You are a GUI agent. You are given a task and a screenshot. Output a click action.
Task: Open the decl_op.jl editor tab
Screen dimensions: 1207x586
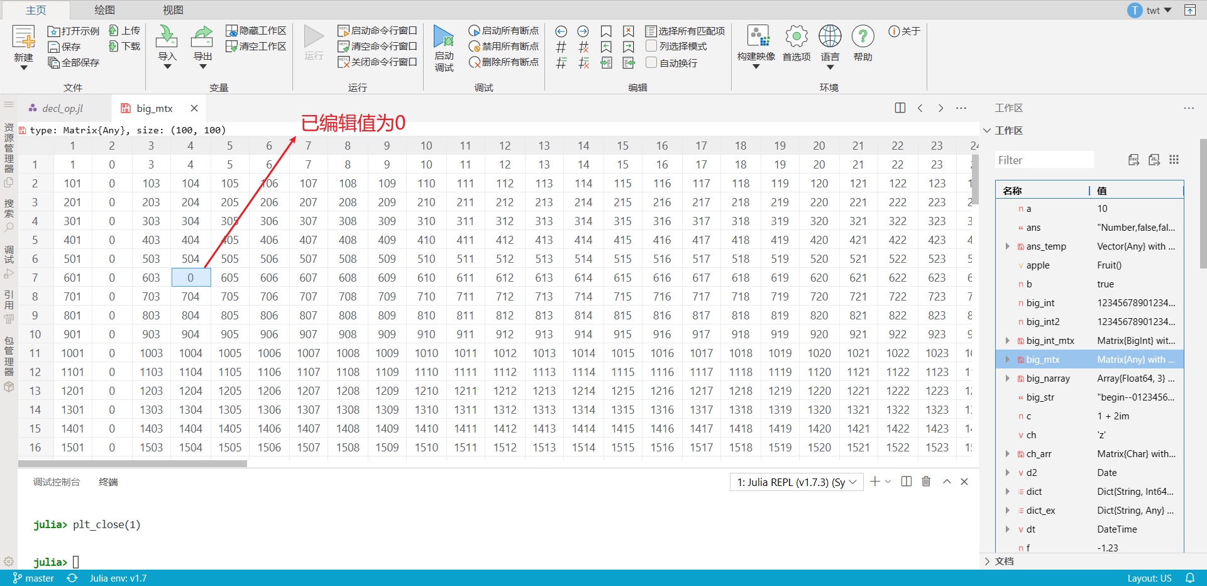coord(63,108)
